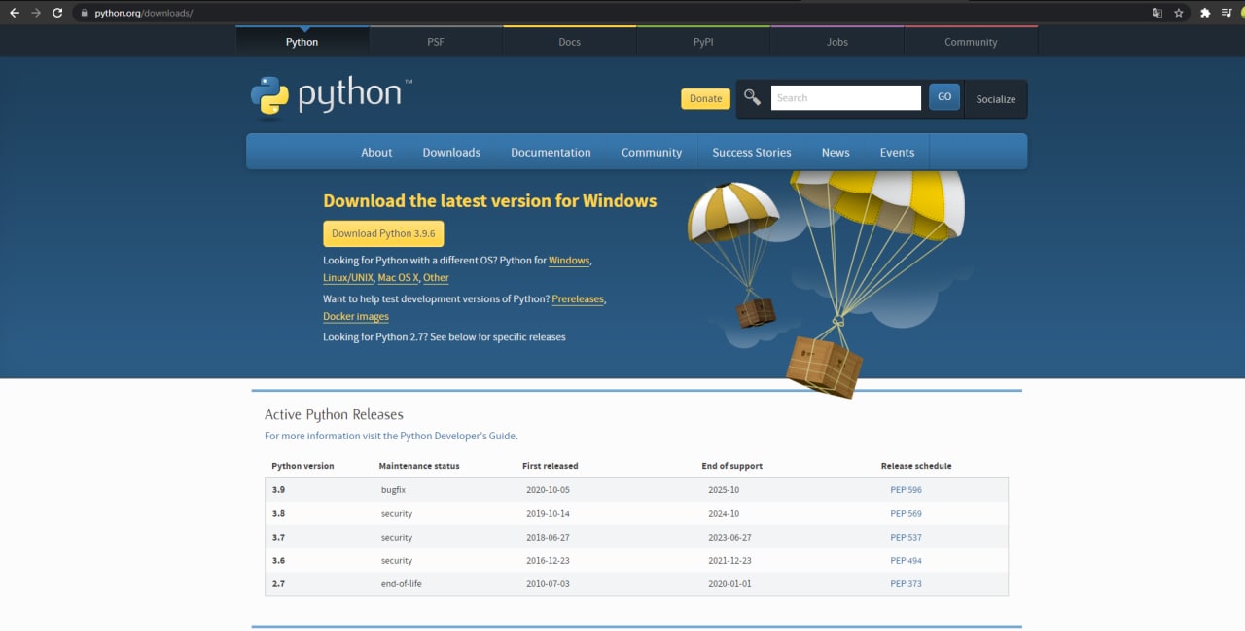
Task: Select the Docs top tab
Action: (569, 42)
